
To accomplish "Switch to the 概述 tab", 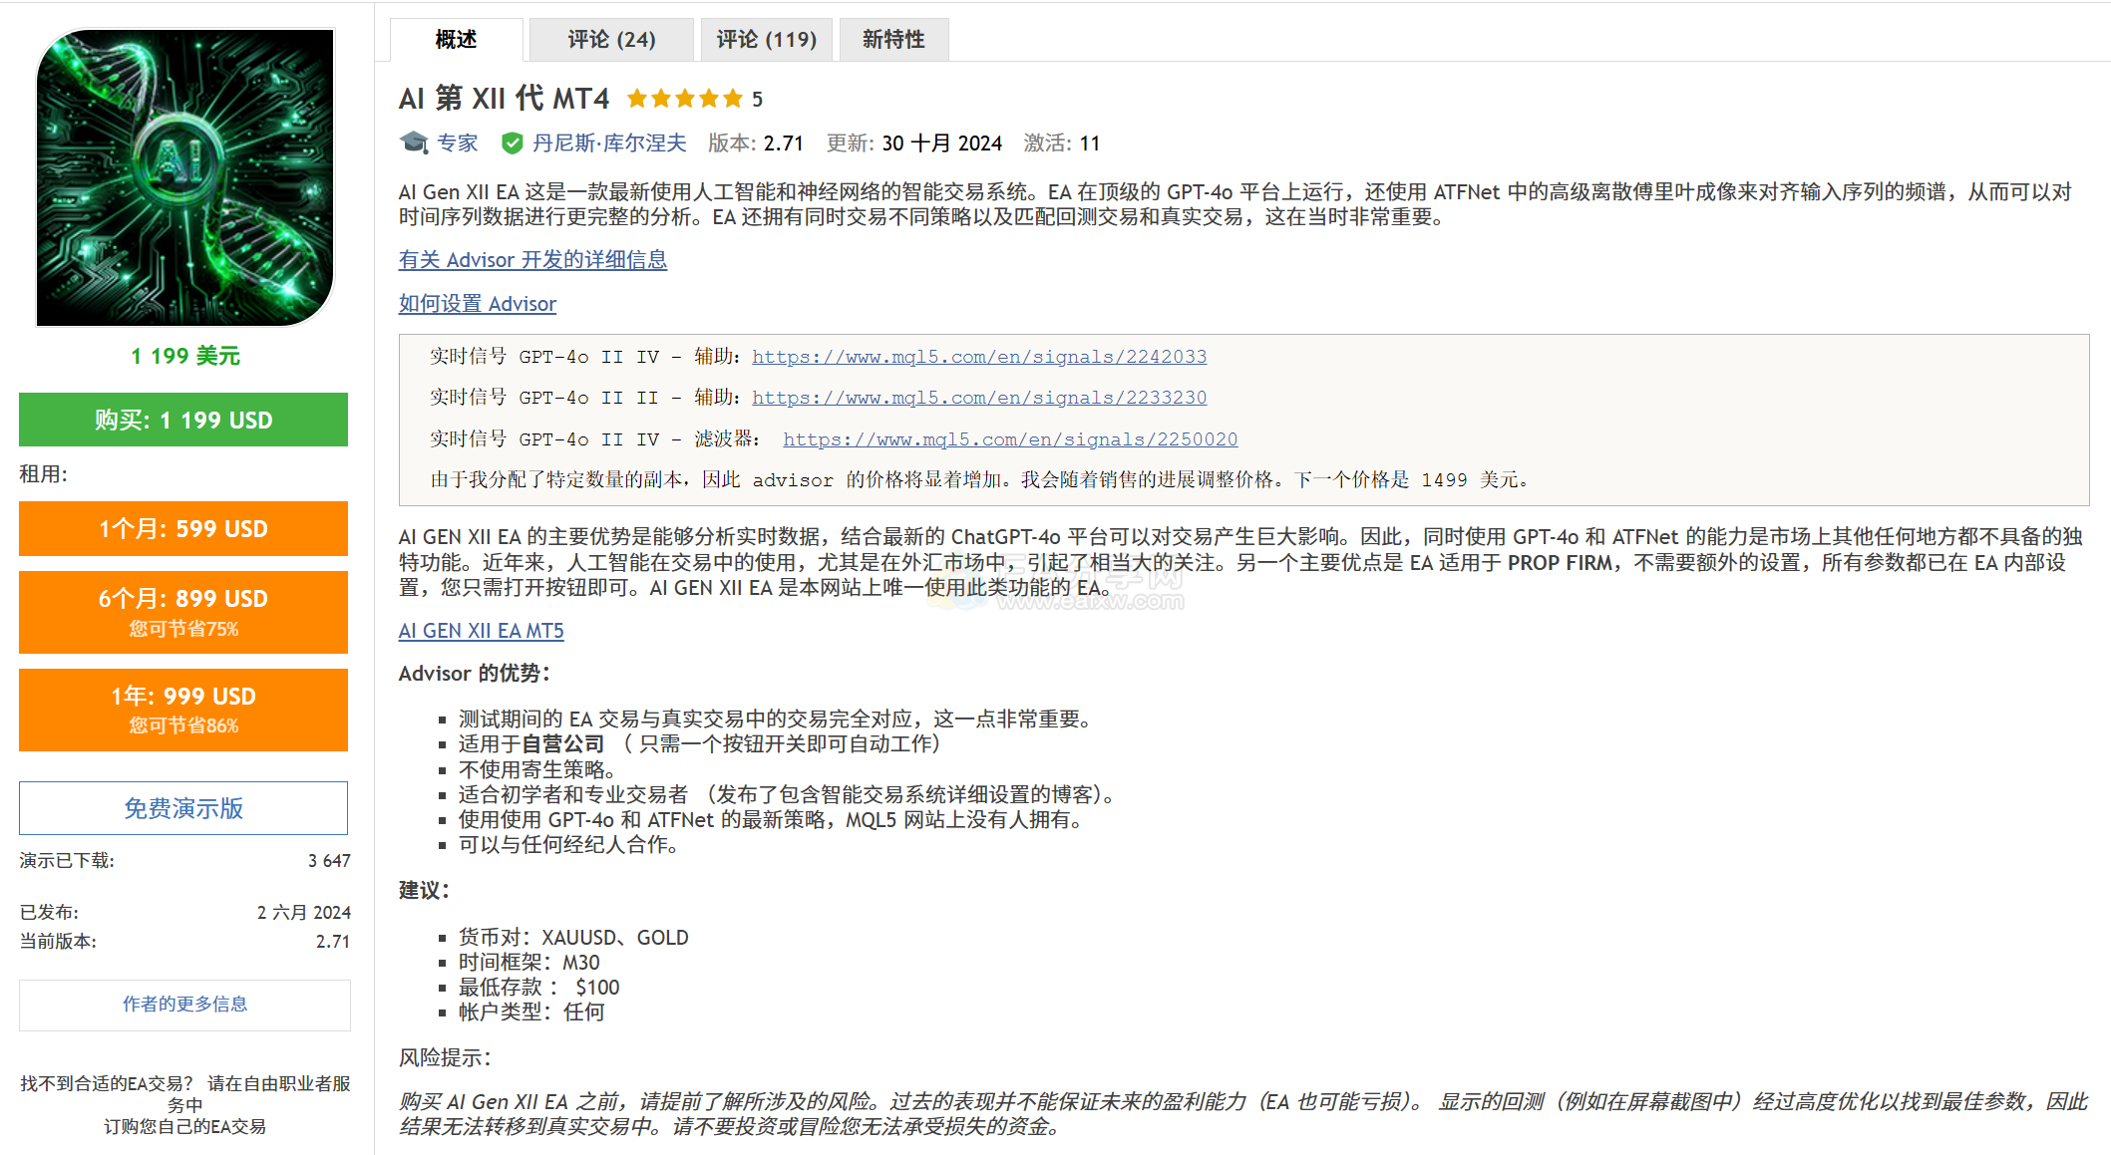I will (457, 39).
